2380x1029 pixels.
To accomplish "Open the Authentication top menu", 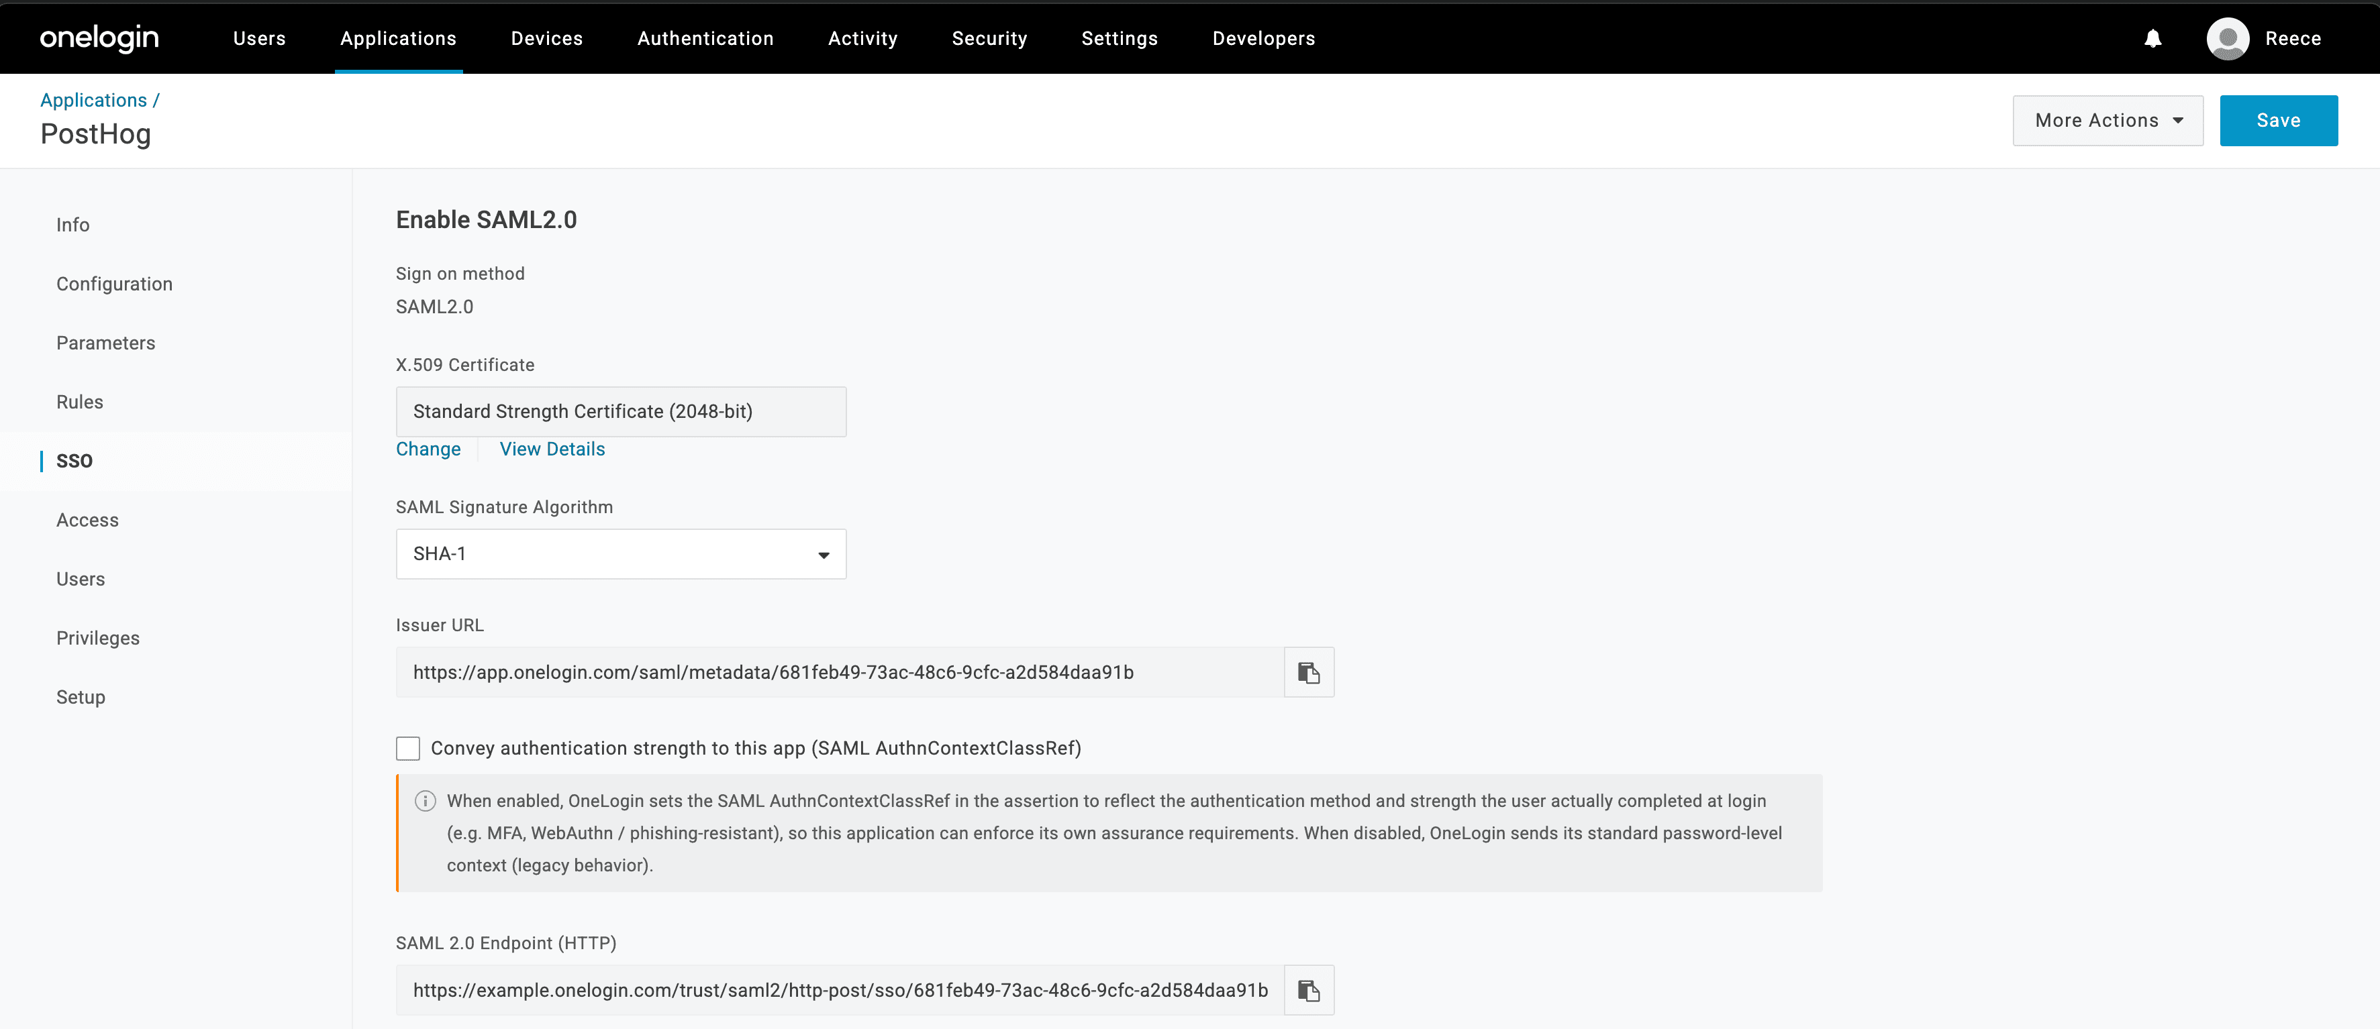I will tap(705, 38).
